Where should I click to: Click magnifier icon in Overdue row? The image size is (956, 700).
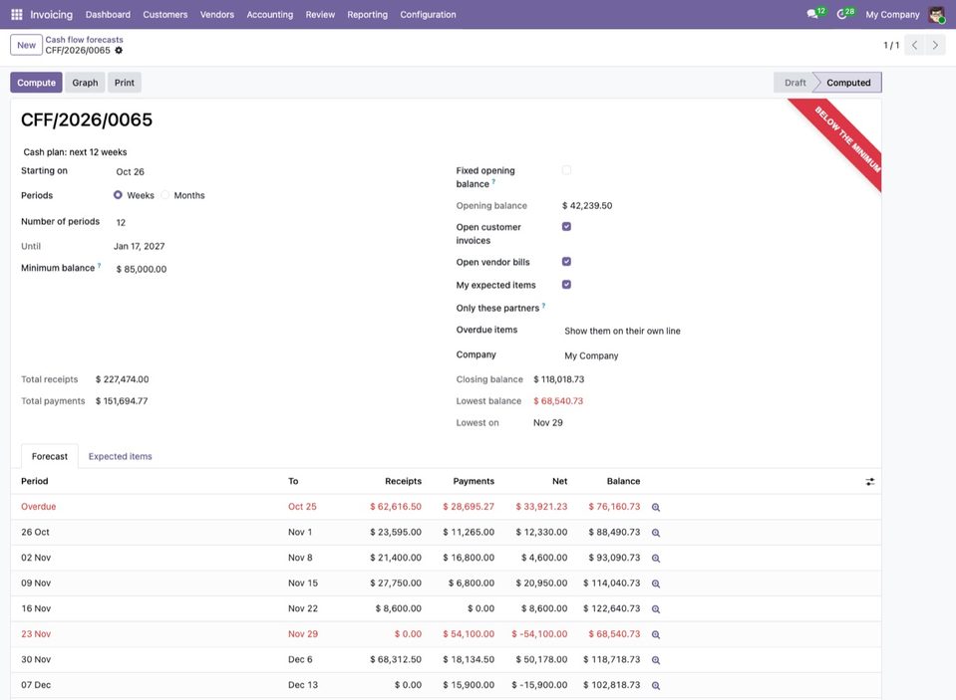(656, 507)
